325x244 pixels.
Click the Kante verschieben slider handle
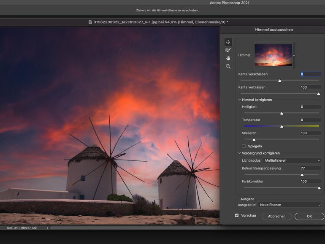279,81
